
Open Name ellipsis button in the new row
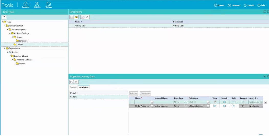[x=152, y=102]
